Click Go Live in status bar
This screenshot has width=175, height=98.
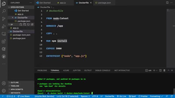tap(121, 96)
